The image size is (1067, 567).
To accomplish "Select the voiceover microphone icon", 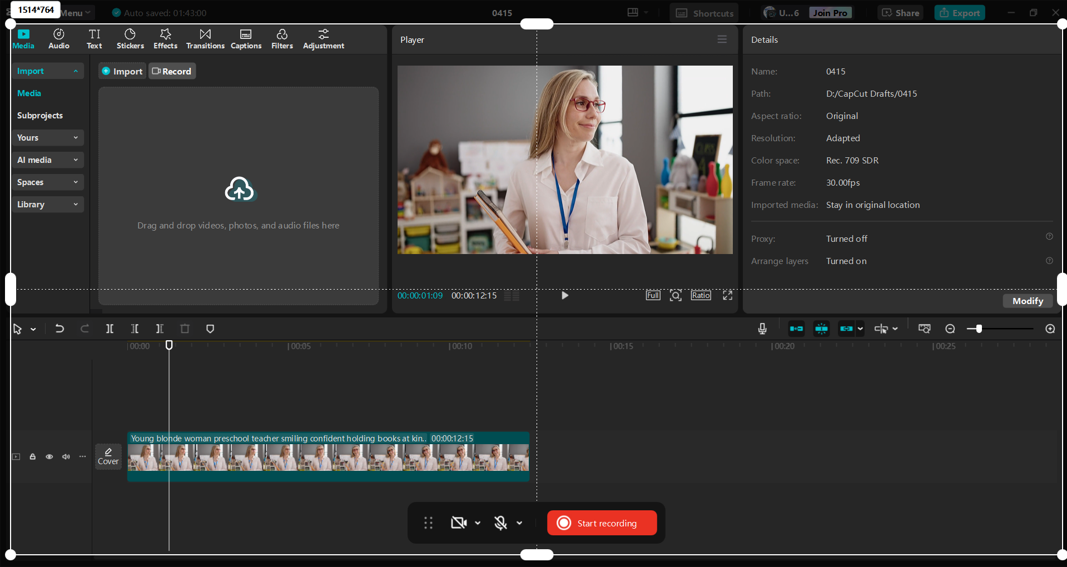I will point(762,329).
